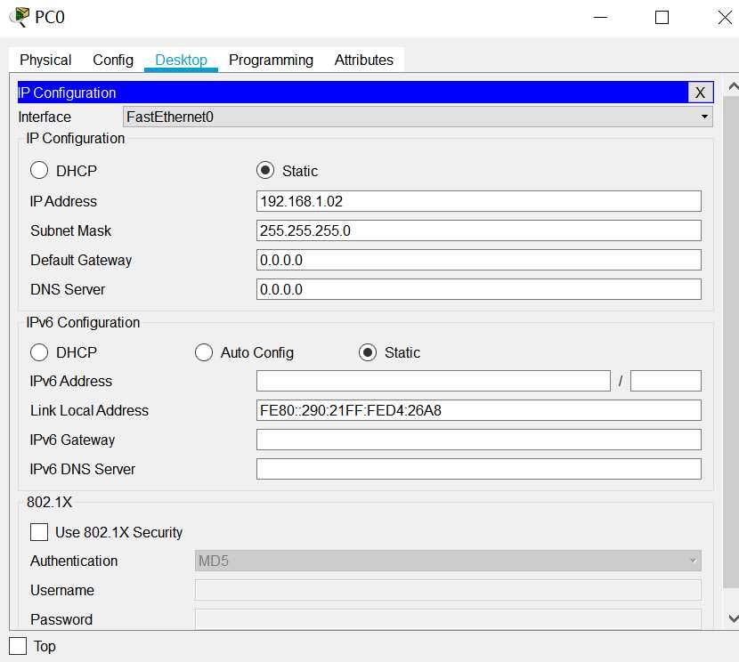Viewport: 739px width, 662px height.
Task: Select the IPv4 Static radio button
Action: click(x=265, y=170)
